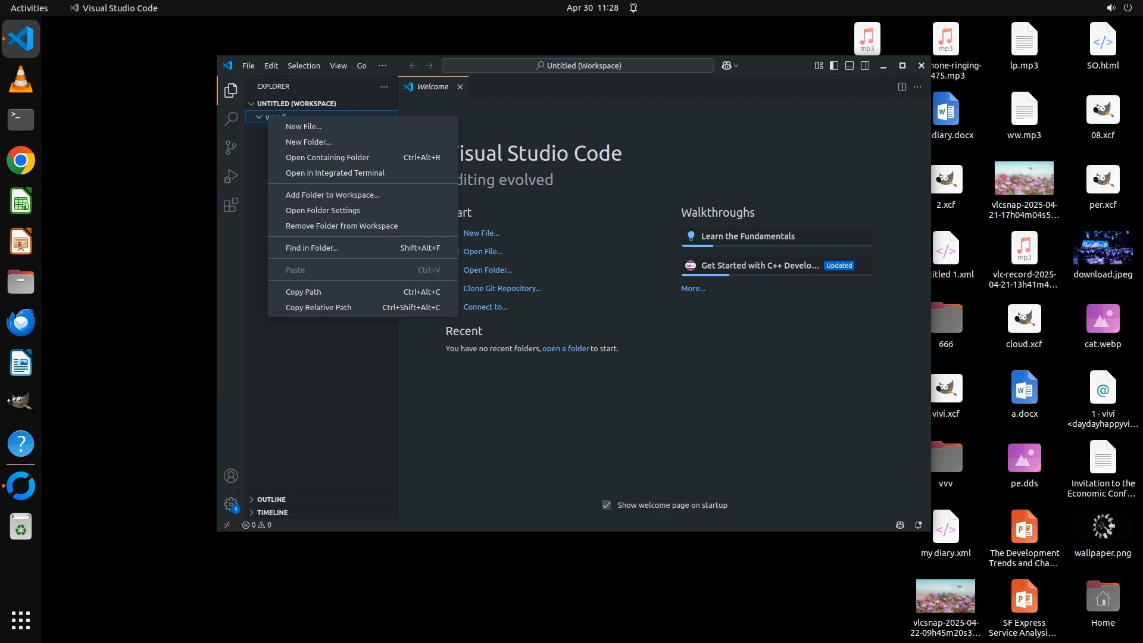Toggle the primary side bar layout icon
Image resolution: width=1143 pixels, height=643 pixels.
point(834,65)
